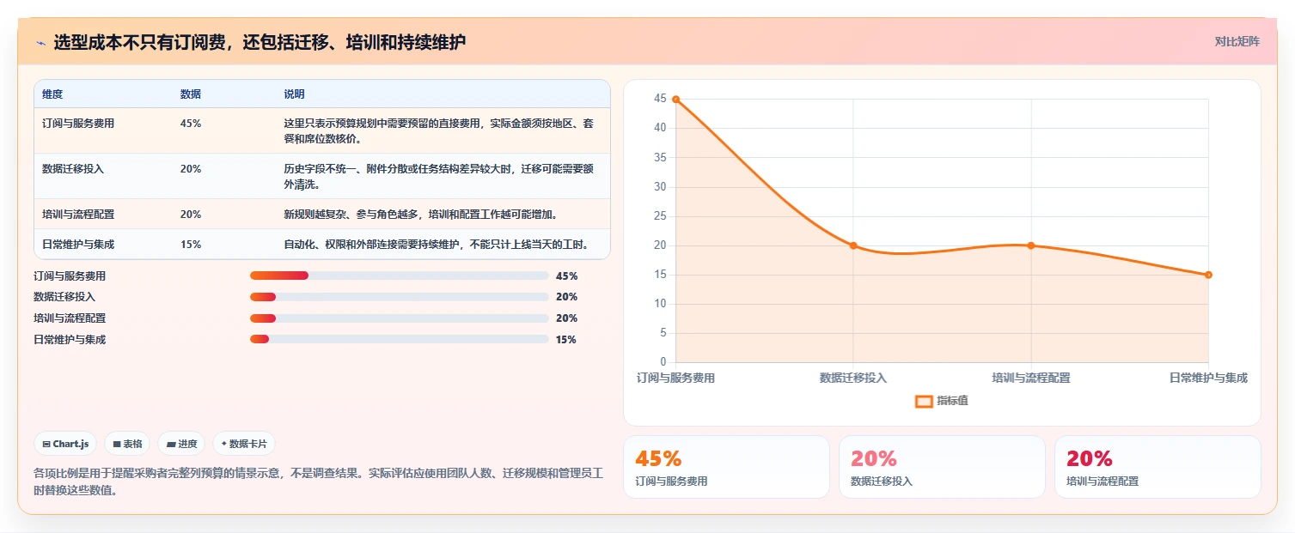Click the 日常维护与集成 label in the progress list

70,339
